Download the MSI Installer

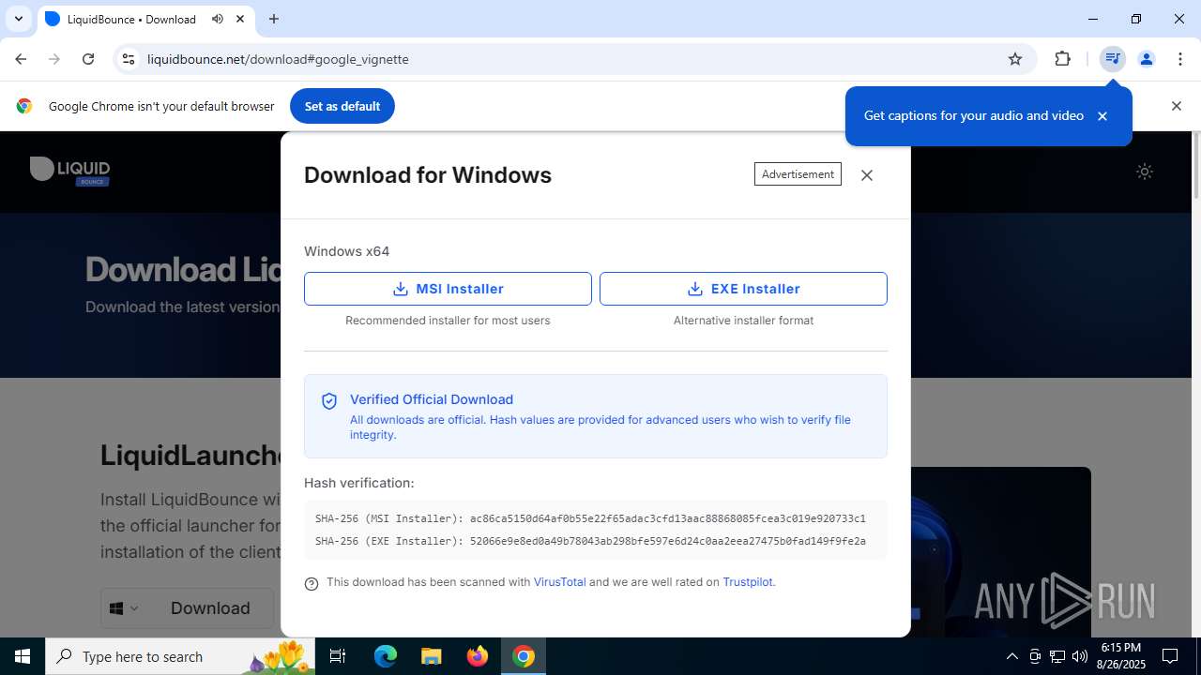coord(448,289)
